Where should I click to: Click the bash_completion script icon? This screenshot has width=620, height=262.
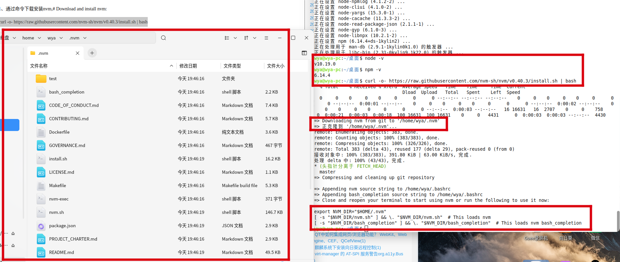point(41,92)
